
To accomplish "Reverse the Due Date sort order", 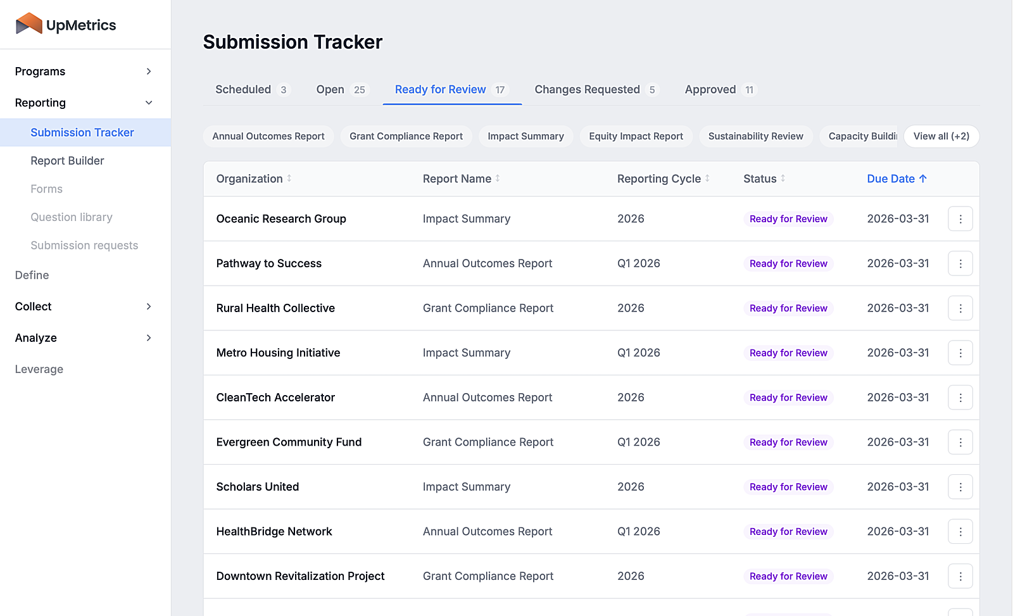I will pyautogui.click(x=896, y=179).
